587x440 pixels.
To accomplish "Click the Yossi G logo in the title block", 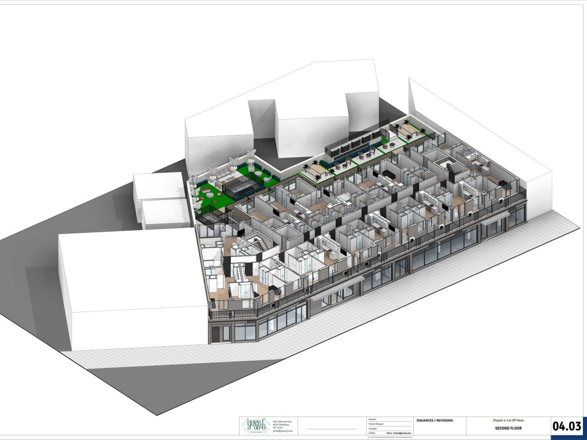I will (x=256, y=426).
